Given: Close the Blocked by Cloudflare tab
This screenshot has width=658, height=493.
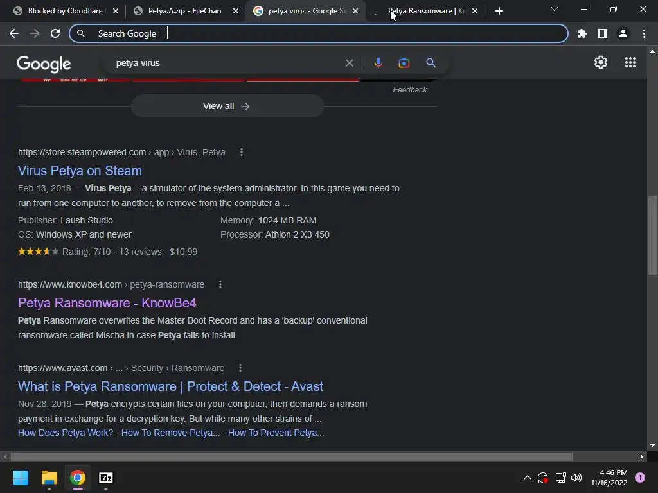Looking at the screenshot, I should coord(116,11).
